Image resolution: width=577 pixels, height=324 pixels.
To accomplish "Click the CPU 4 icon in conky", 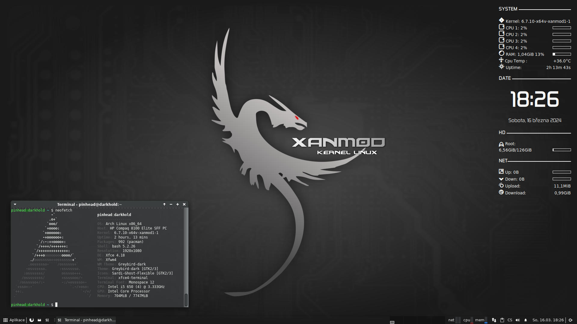I will point(501,47).
